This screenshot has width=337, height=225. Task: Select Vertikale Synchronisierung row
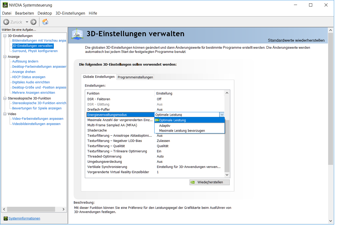155,167
